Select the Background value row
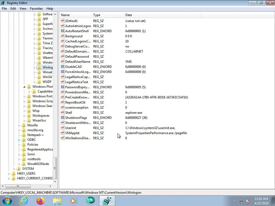275x206 pixels. point(74,36)
